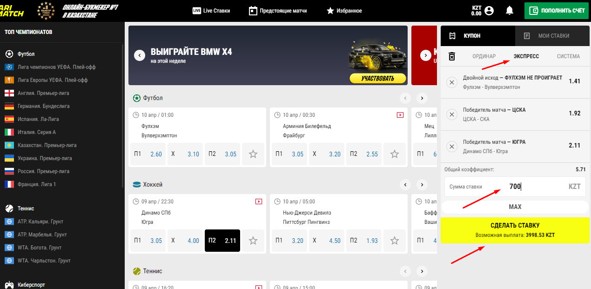Open the user account profile icon
Viewport: 591px width, 289px height.
point(489,10)
